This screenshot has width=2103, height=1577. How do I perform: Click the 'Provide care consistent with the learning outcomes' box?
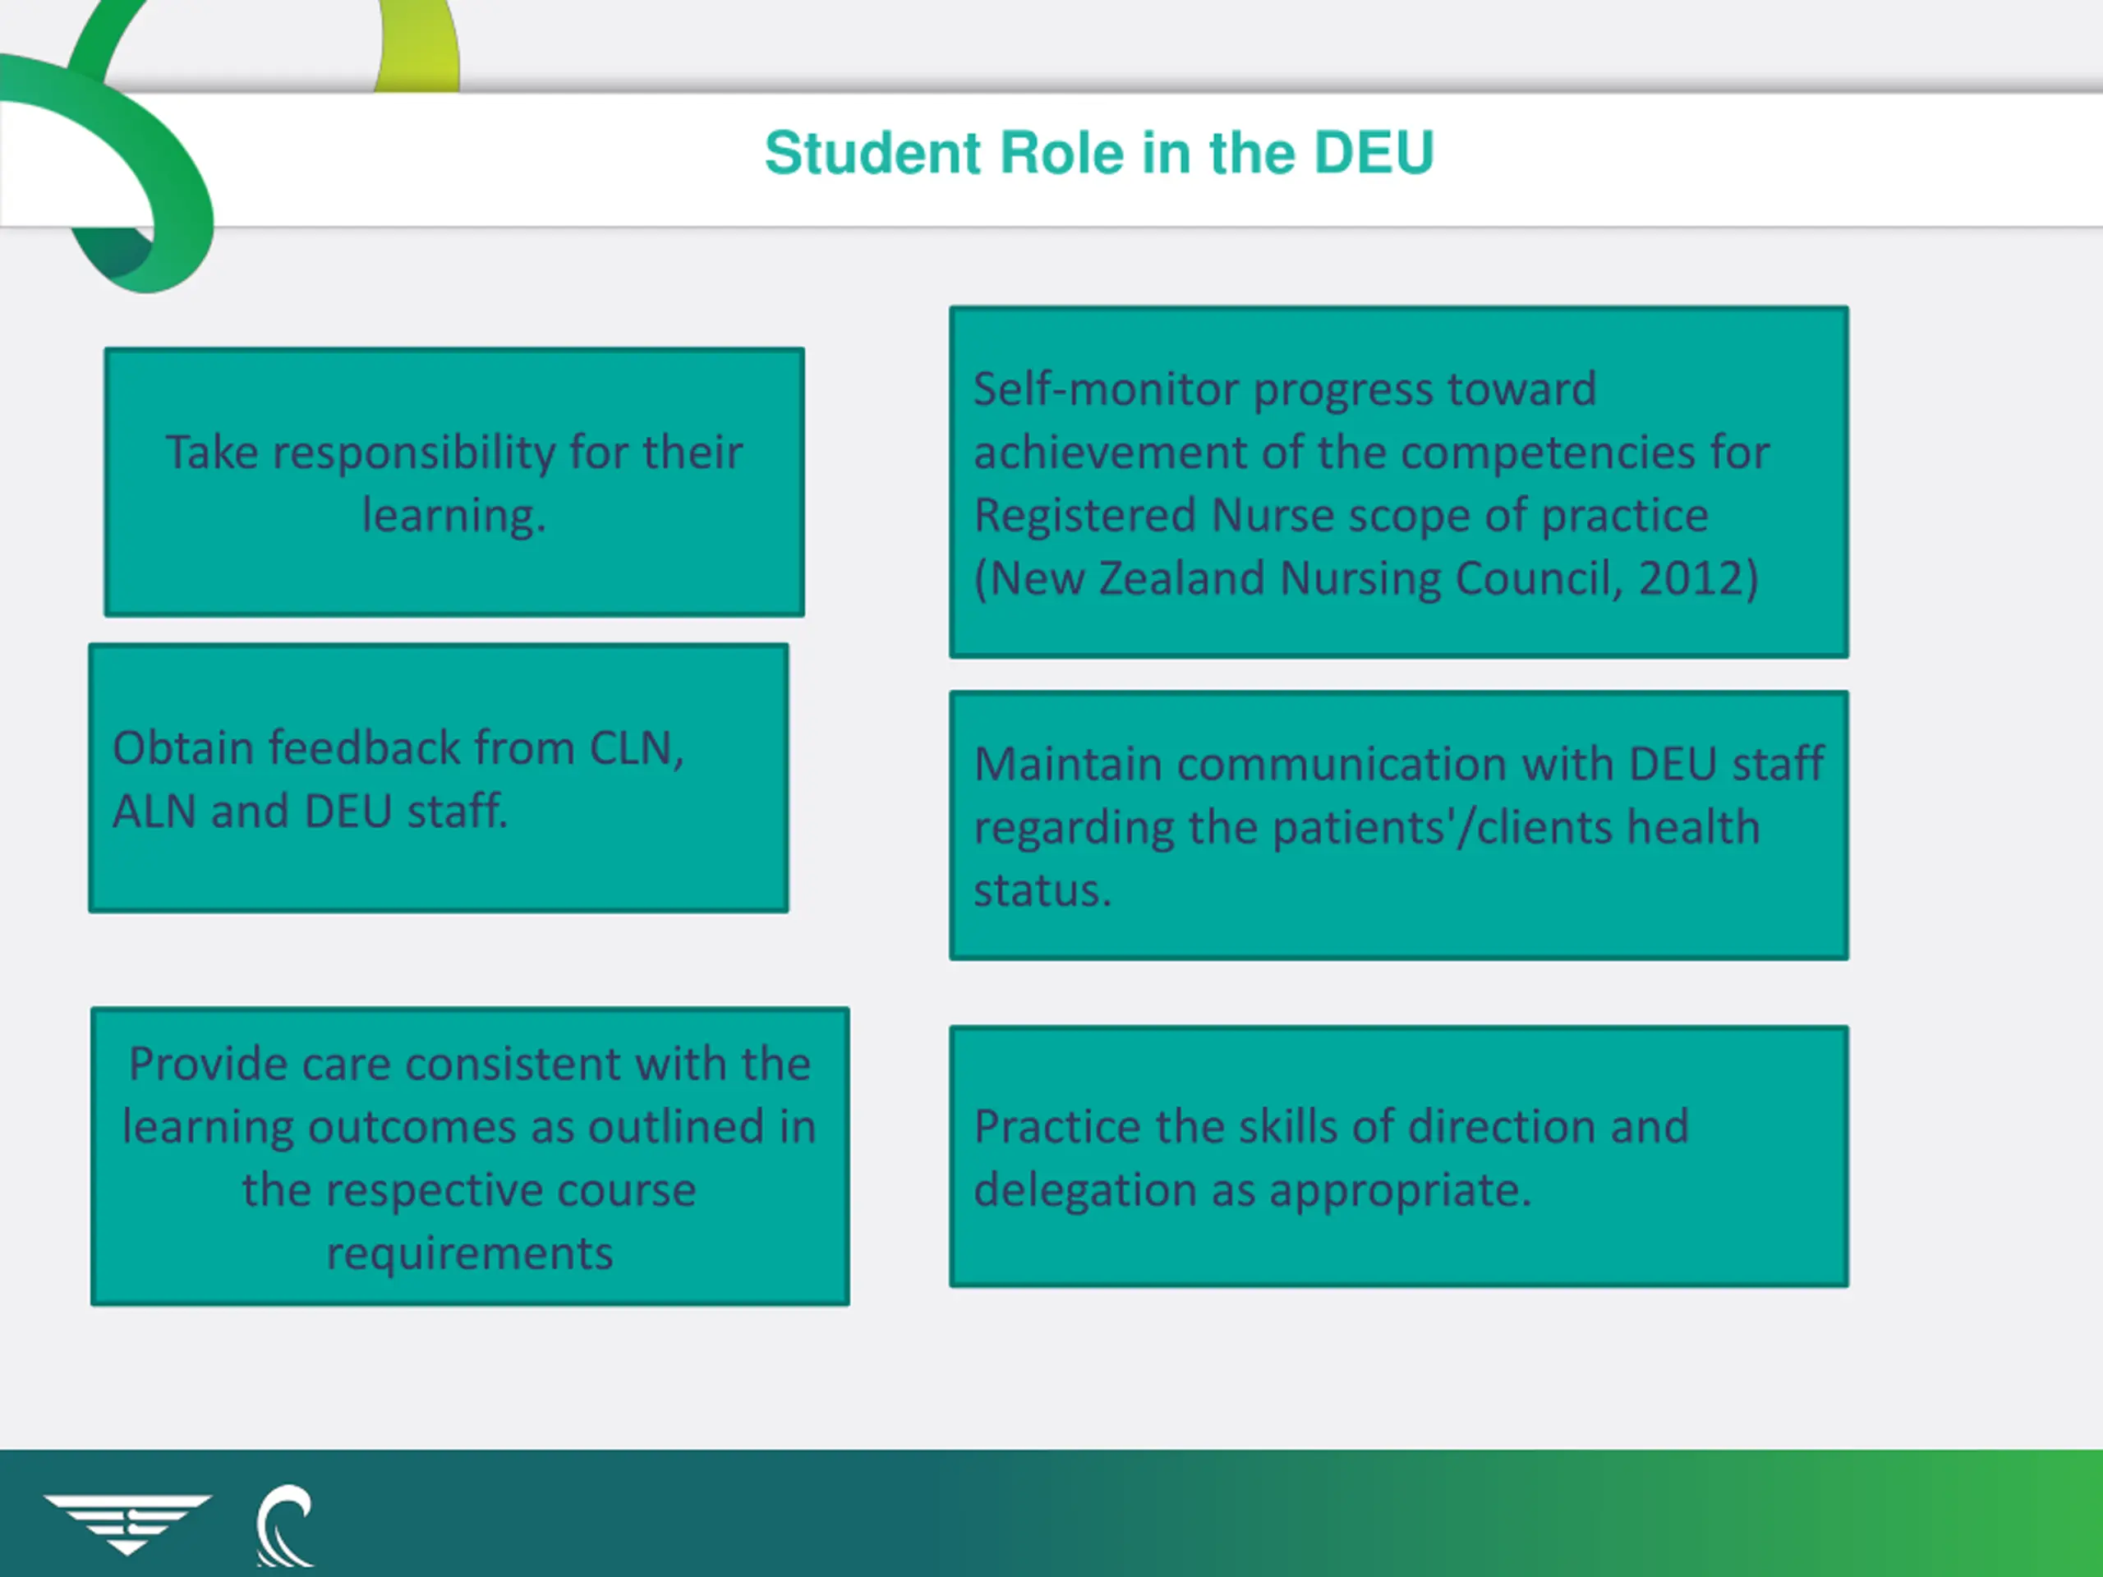click(x=470, y=1156)
